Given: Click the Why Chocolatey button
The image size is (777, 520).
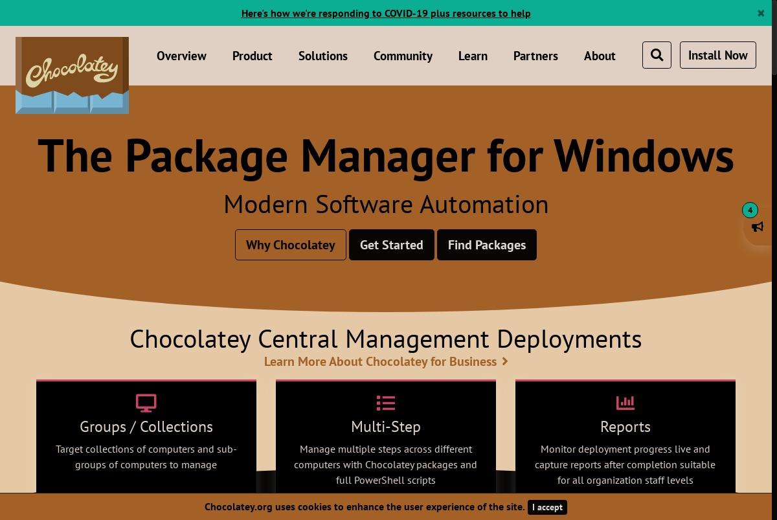Looking at the screenshot, I should coord(291,245).
